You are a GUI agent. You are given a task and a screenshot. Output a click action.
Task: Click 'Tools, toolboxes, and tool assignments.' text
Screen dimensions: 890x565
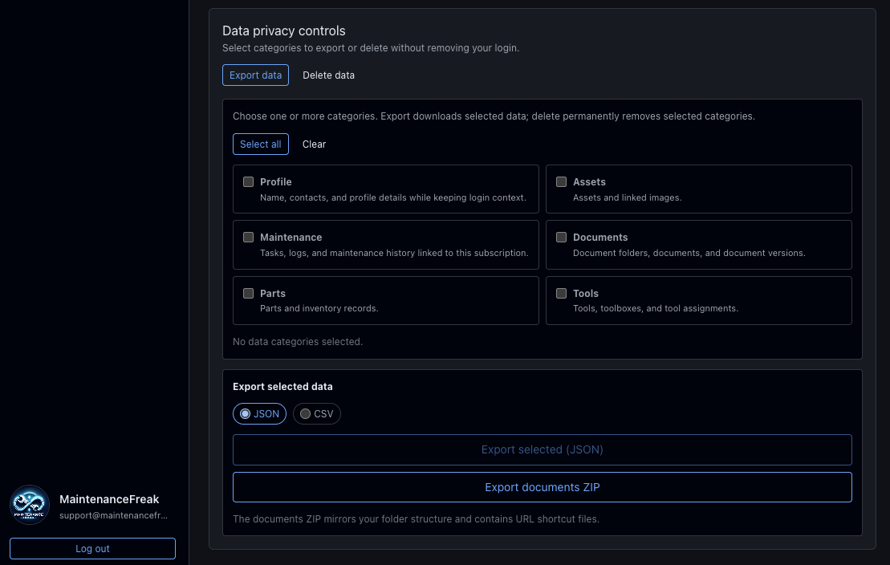[656, 308]
